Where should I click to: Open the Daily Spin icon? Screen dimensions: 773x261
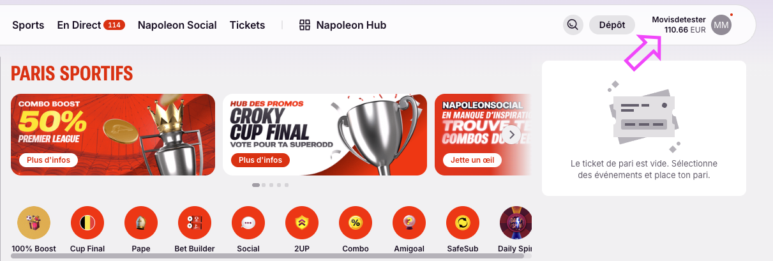point(515,223)
